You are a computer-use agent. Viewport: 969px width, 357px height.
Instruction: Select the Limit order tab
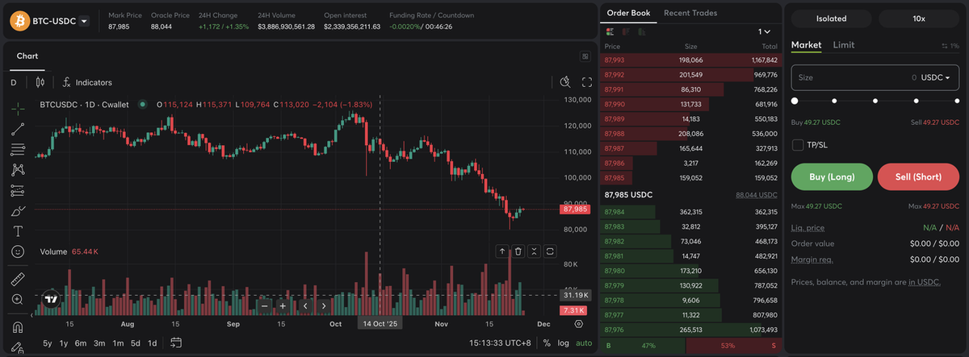(x=844, y=45)
